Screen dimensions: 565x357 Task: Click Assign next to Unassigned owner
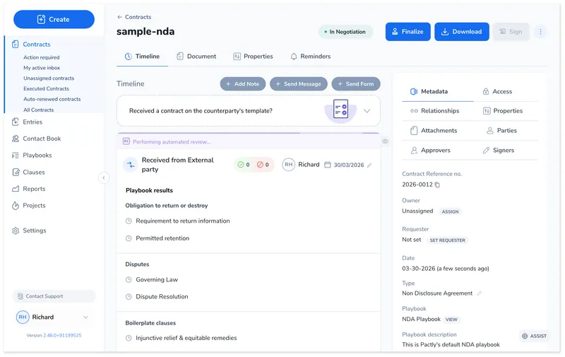click(450, 211)
